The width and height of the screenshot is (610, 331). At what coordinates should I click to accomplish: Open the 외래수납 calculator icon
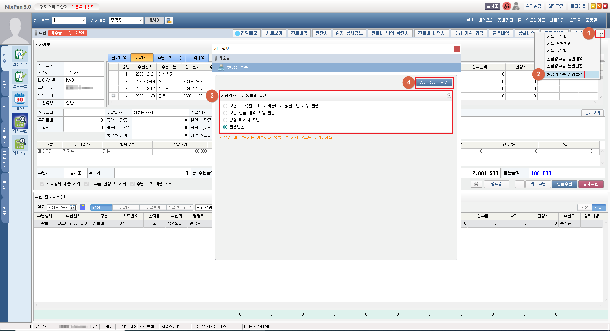[20, 121]
